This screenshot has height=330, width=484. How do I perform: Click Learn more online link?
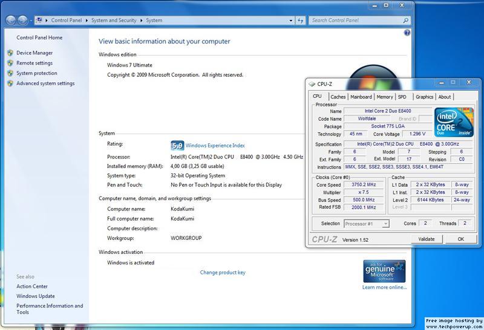(385, 287)
